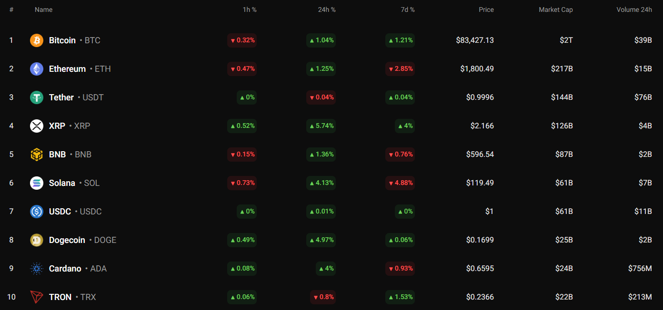The height and width of the screenshot is (310, 663).
Task: Open the Dogecoin name link
Action: 67,240
